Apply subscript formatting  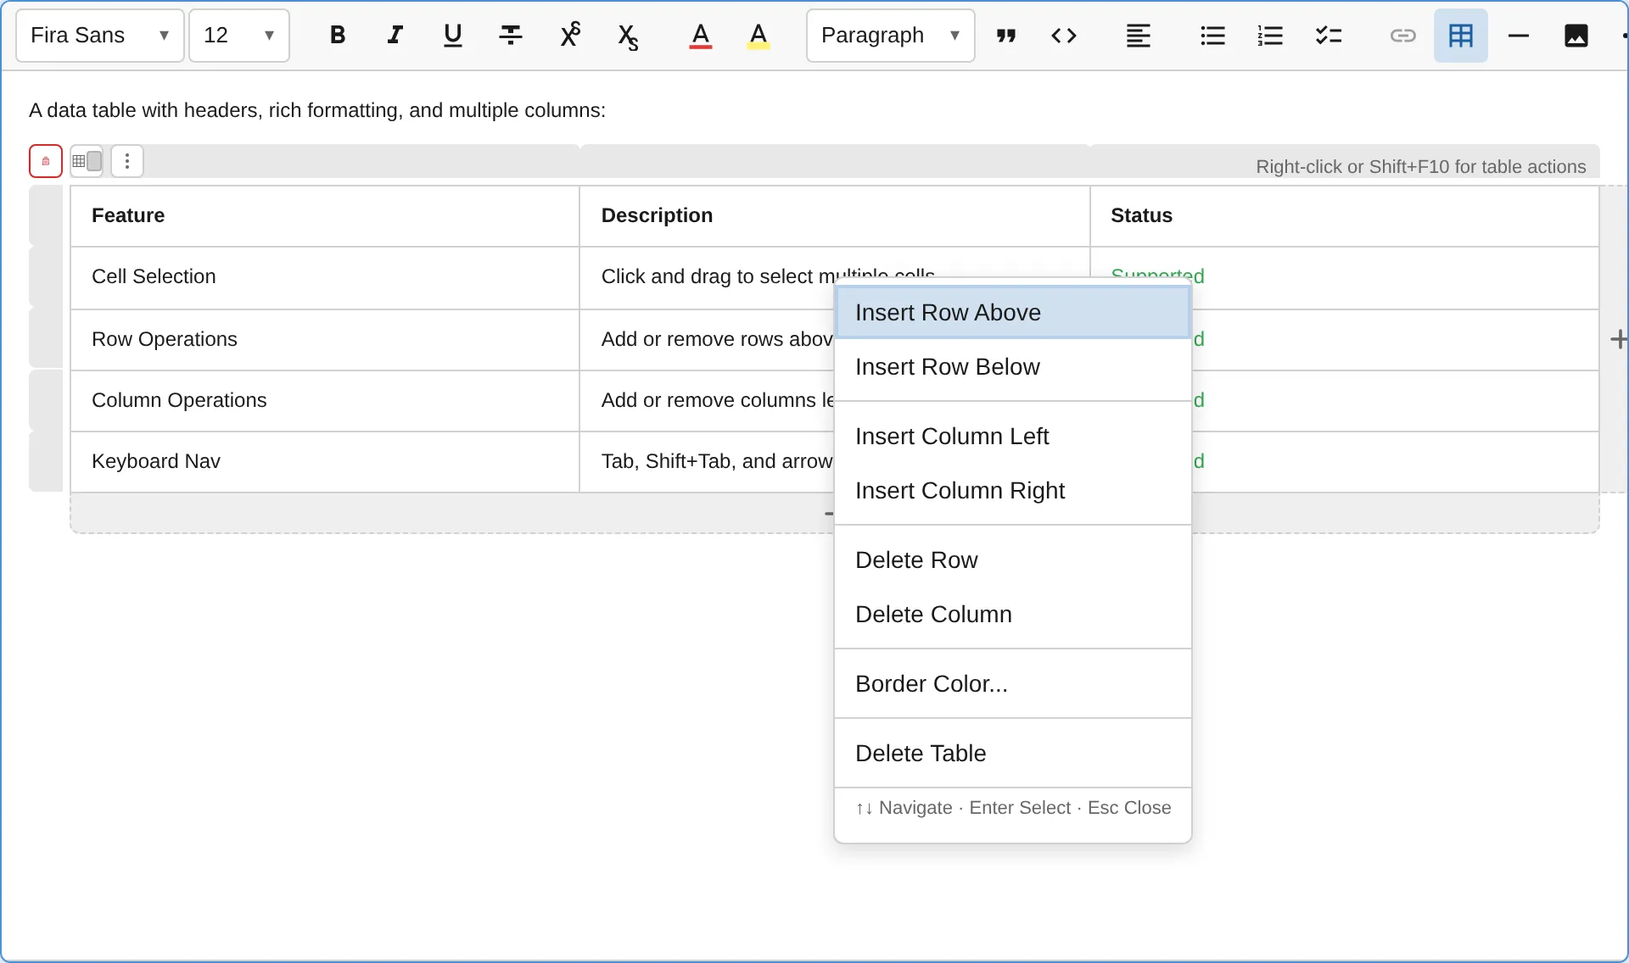point(628,36)
